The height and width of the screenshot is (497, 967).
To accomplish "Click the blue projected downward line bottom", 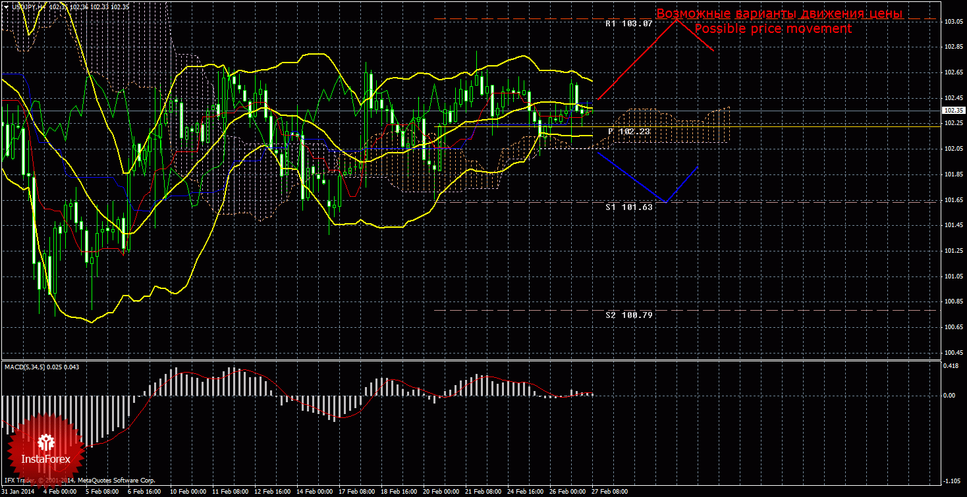I will [667, 201].
